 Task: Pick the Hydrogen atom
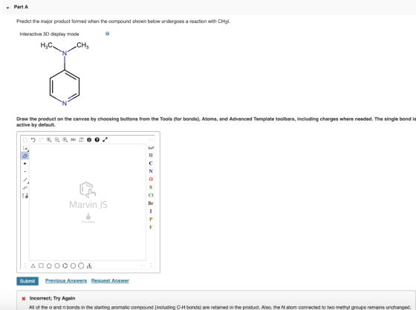coord(151,155)
